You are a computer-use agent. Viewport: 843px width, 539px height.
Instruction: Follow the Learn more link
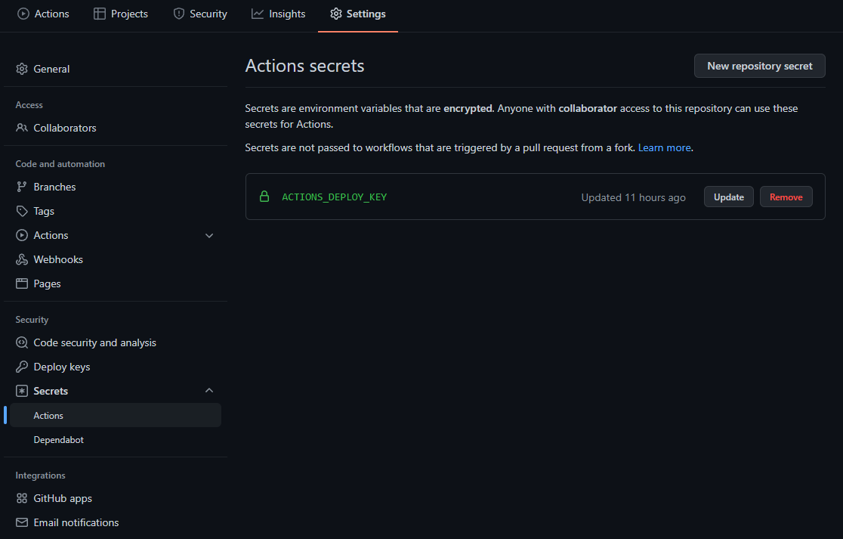(x=664, y=147)
